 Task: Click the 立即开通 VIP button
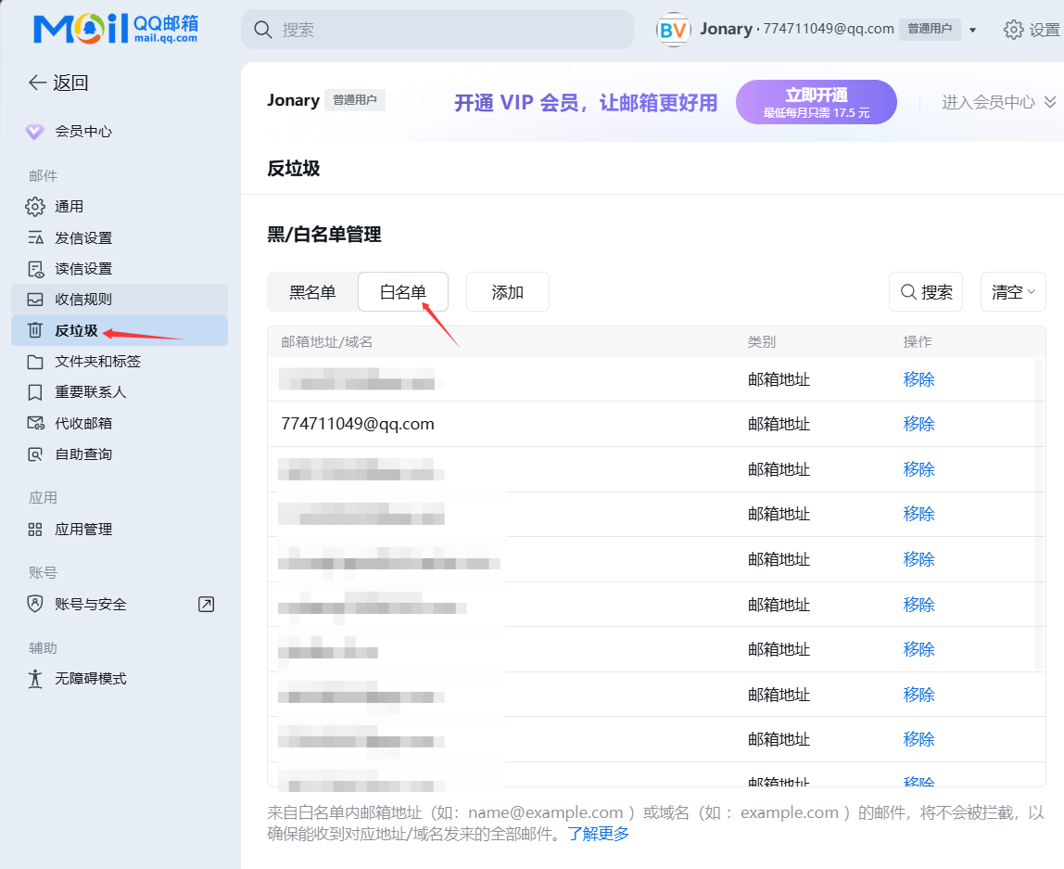click(x=817, y=102)
